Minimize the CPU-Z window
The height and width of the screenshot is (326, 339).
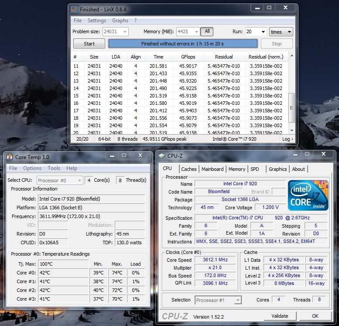tap(295, 154)
